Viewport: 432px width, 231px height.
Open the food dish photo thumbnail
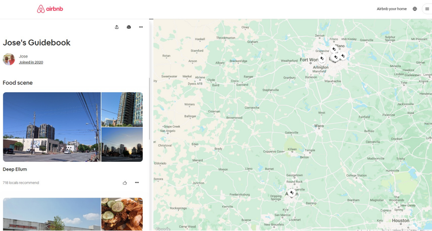[122, 214]
